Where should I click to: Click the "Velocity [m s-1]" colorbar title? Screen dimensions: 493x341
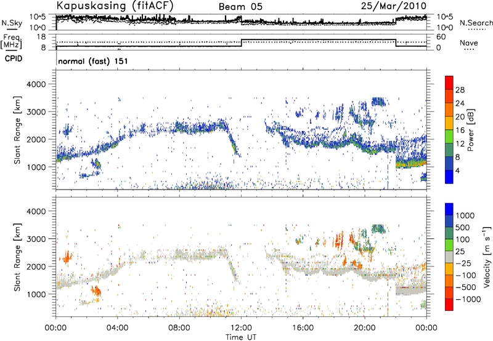click(x=487, y=257)
